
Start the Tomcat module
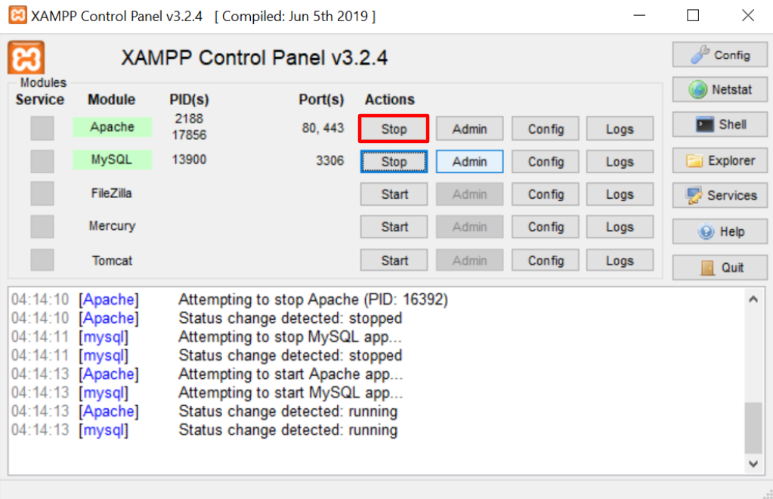pyautogui.click(x=393, y=259)
